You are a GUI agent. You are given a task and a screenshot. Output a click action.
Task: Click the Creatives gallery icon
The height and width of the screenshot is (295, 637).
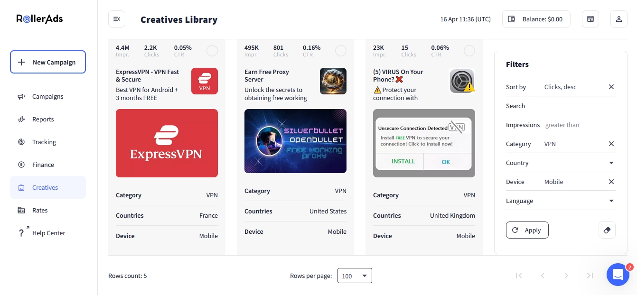click(21, 188)
